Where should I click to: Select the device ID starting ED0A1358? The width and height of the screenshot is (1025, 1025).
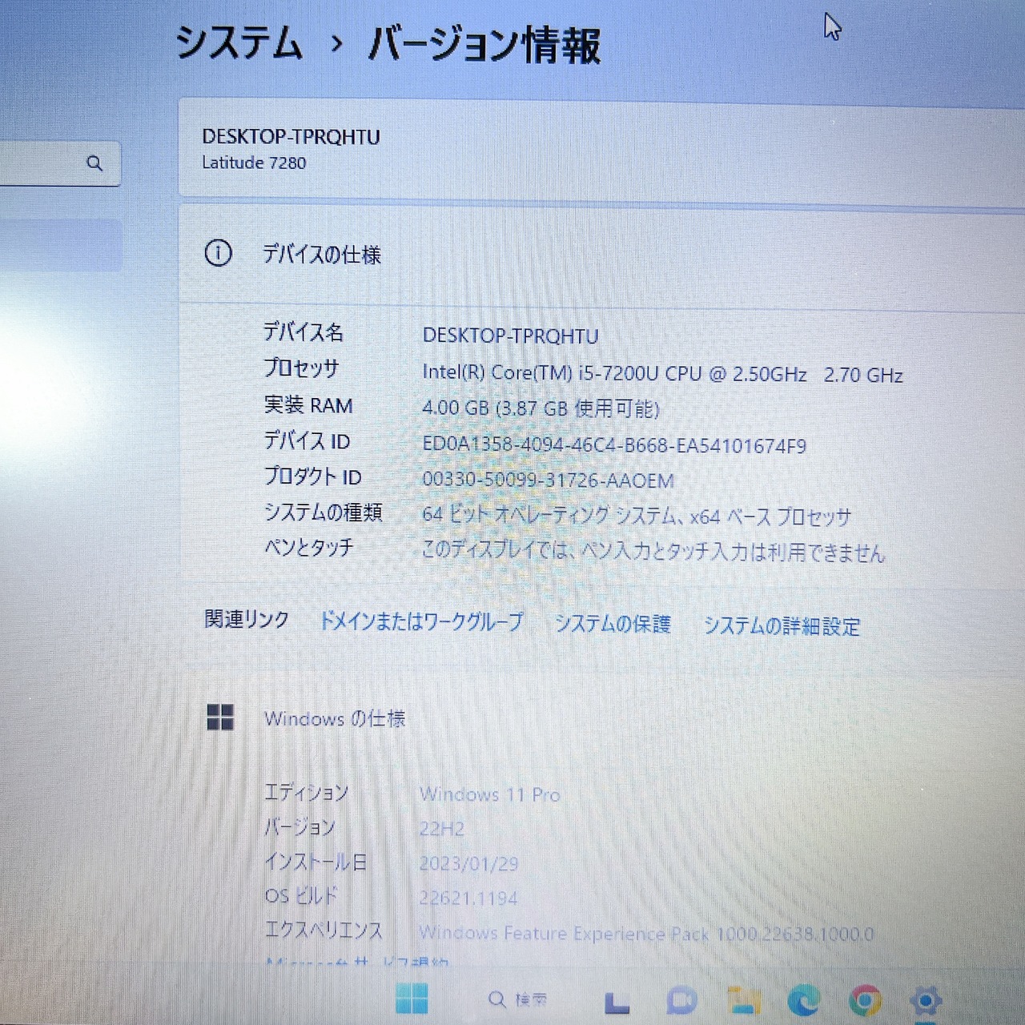pyautogui.click(x=614, y=445)
